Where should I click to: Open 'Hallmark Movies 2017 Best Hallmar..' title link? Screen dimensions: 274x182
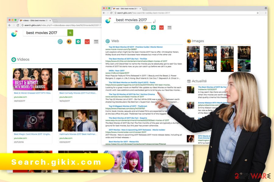coord(78,134)
